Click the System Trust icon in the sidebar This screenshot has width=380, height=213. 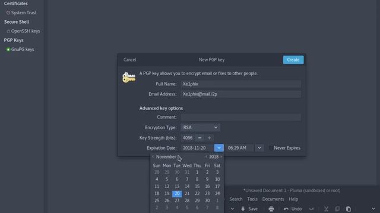pyautogui.click(x=8, y=12)
